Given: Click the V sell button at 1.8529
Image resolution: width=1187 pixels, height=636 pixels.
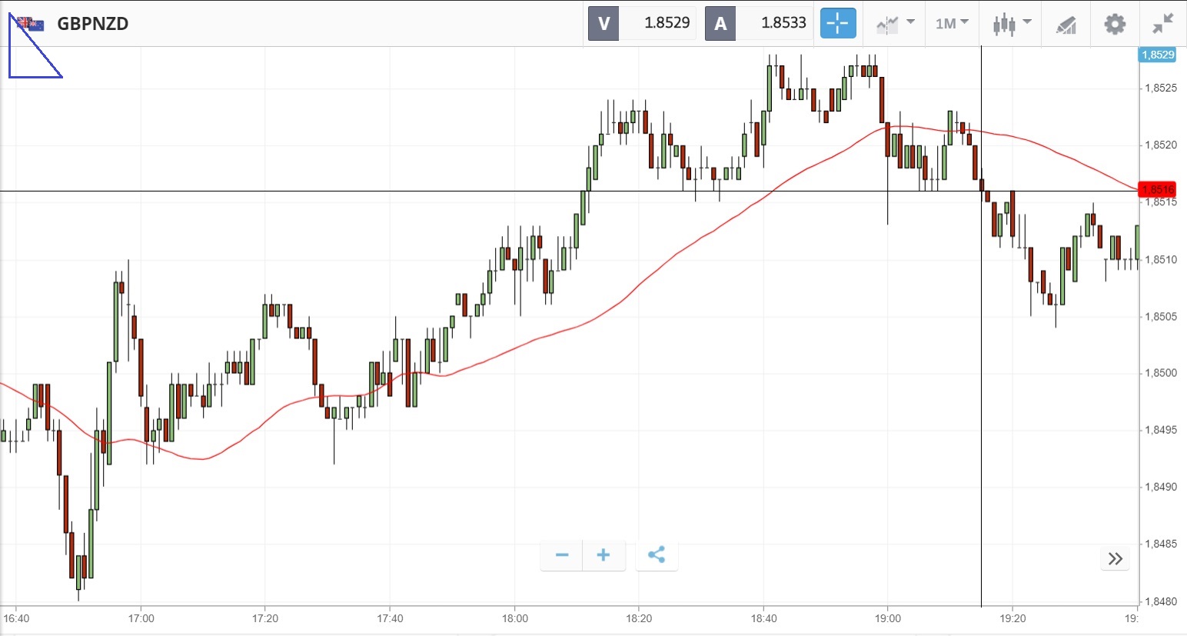Looking at the screenshot, I should (603, 23).
